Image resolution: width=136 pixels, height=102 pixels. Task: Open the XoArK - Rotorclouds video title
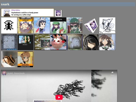[x=16, y=73]
